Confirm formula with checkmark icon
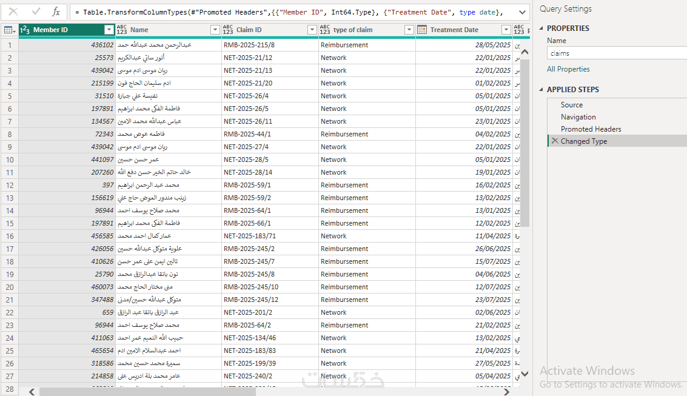This screenshot has width=687, height=396. pos(36,12)
